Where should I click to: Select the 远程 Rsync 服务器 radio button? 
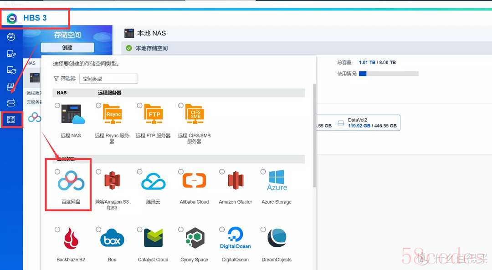coord(98,105)
